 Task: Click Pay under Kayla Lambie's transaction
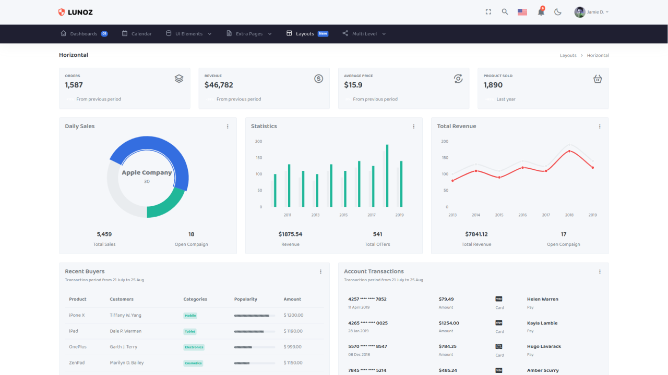click(530, 331)
